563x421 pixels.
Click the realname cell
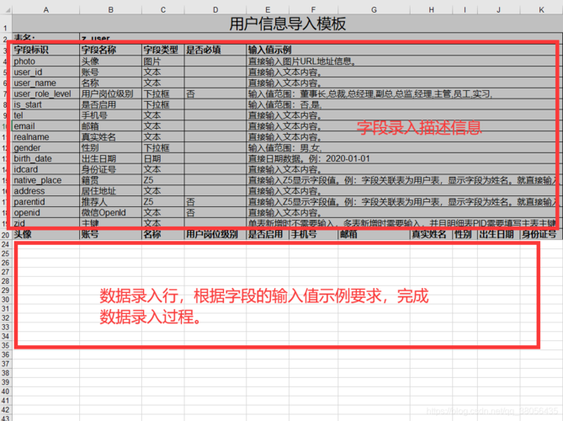pos(46,137)
